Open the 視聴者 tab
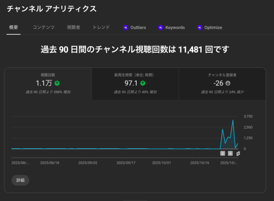Image resolution: width=274 pixels, height=201 pixels. (x=74, y=27)
